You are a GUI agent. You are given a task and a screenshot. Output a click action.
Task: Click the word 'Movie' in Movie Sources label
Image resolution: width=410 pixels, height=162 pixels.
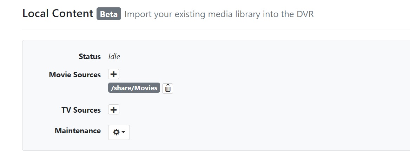[x=60, y=75]
